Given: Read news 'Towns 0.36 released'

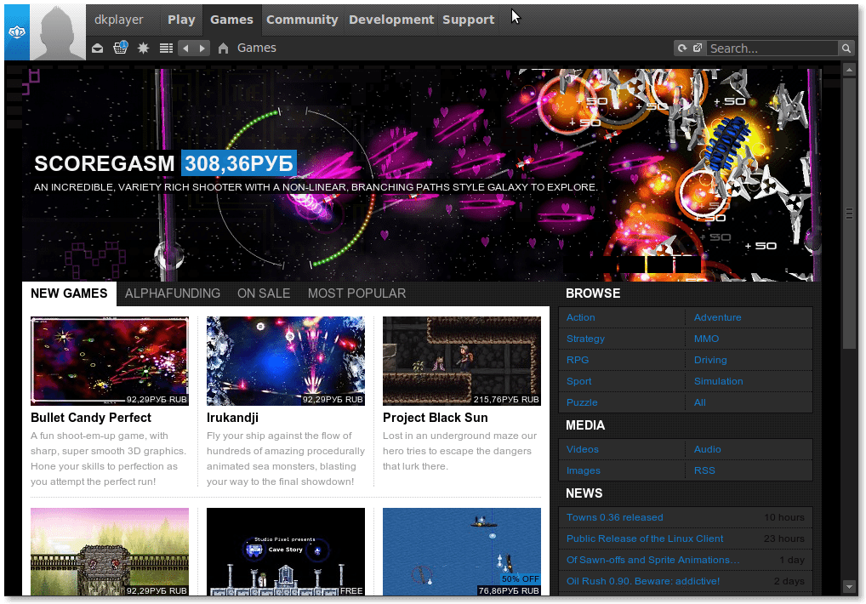Looking at the screenshot, I should 615,517.
